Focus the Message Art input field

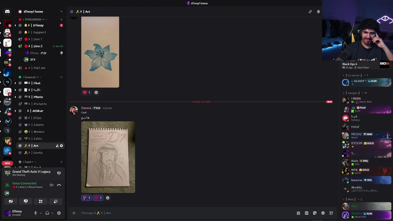pyautogui.click(x=186, y=213)
